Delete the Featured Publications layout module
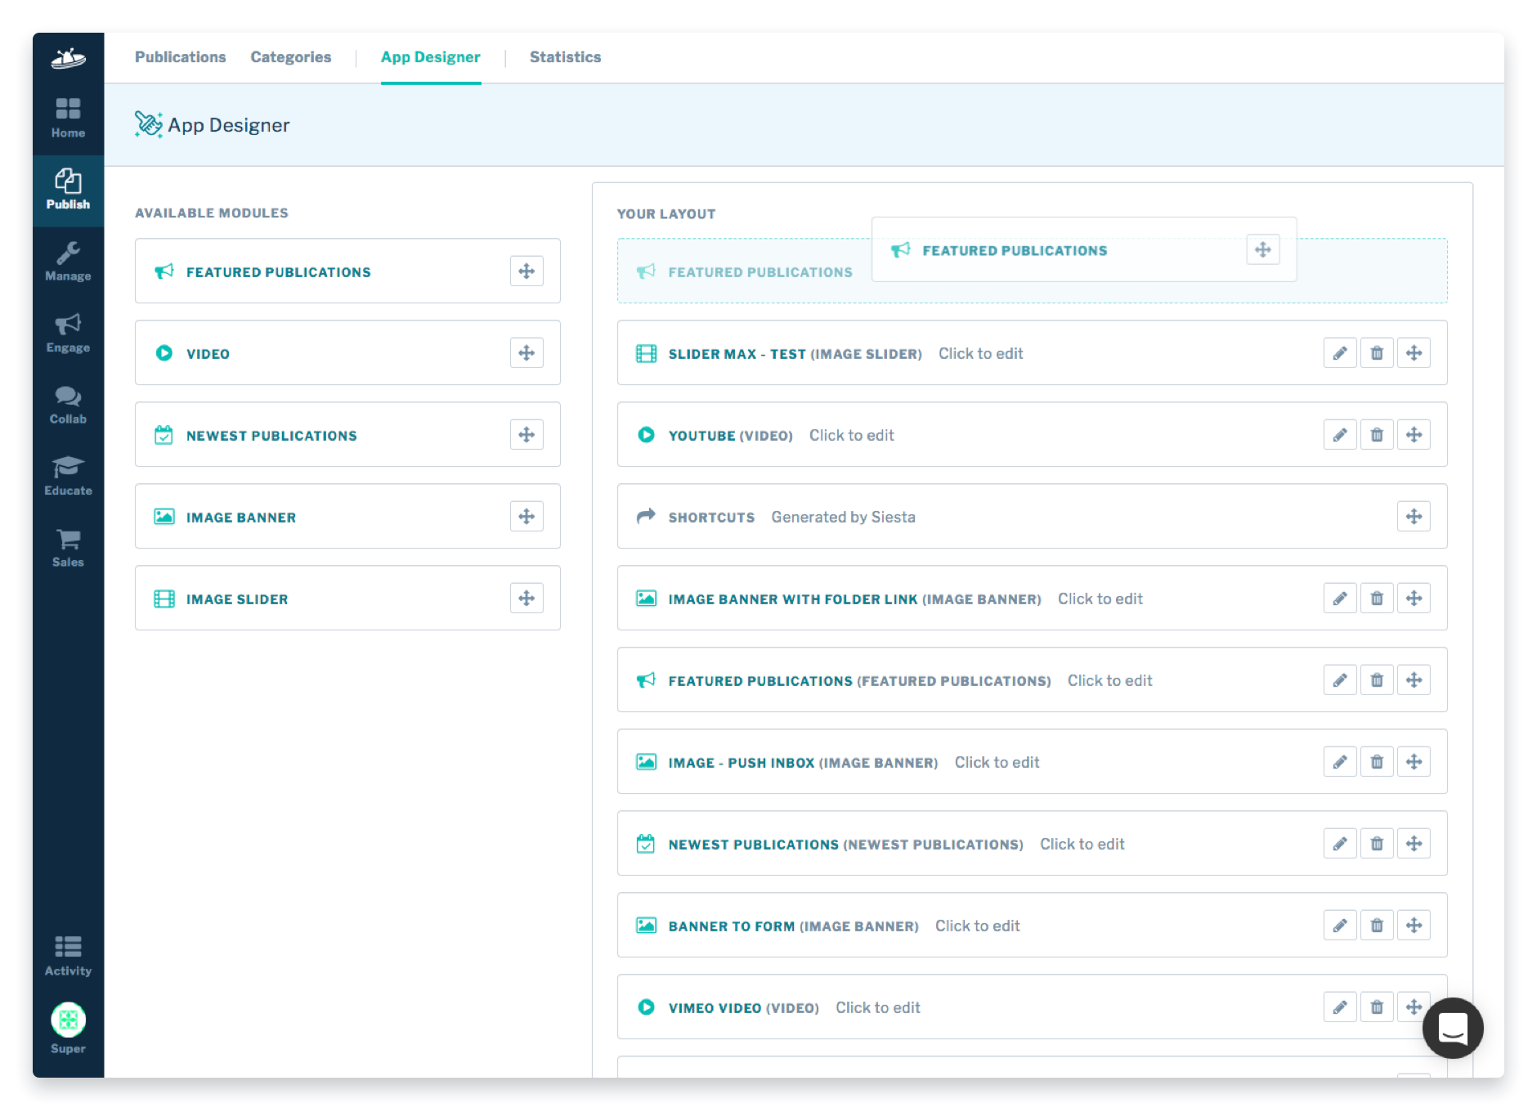 click(1377, 679)
